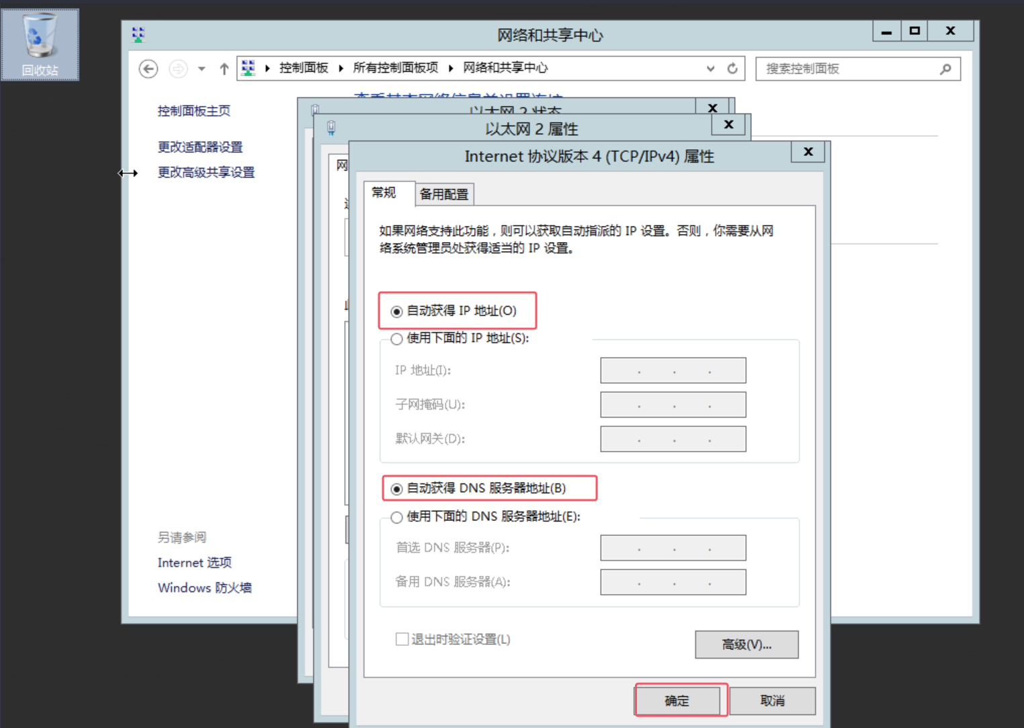
Task: Click the control panel icon in address bar
Action: [249, 68]
